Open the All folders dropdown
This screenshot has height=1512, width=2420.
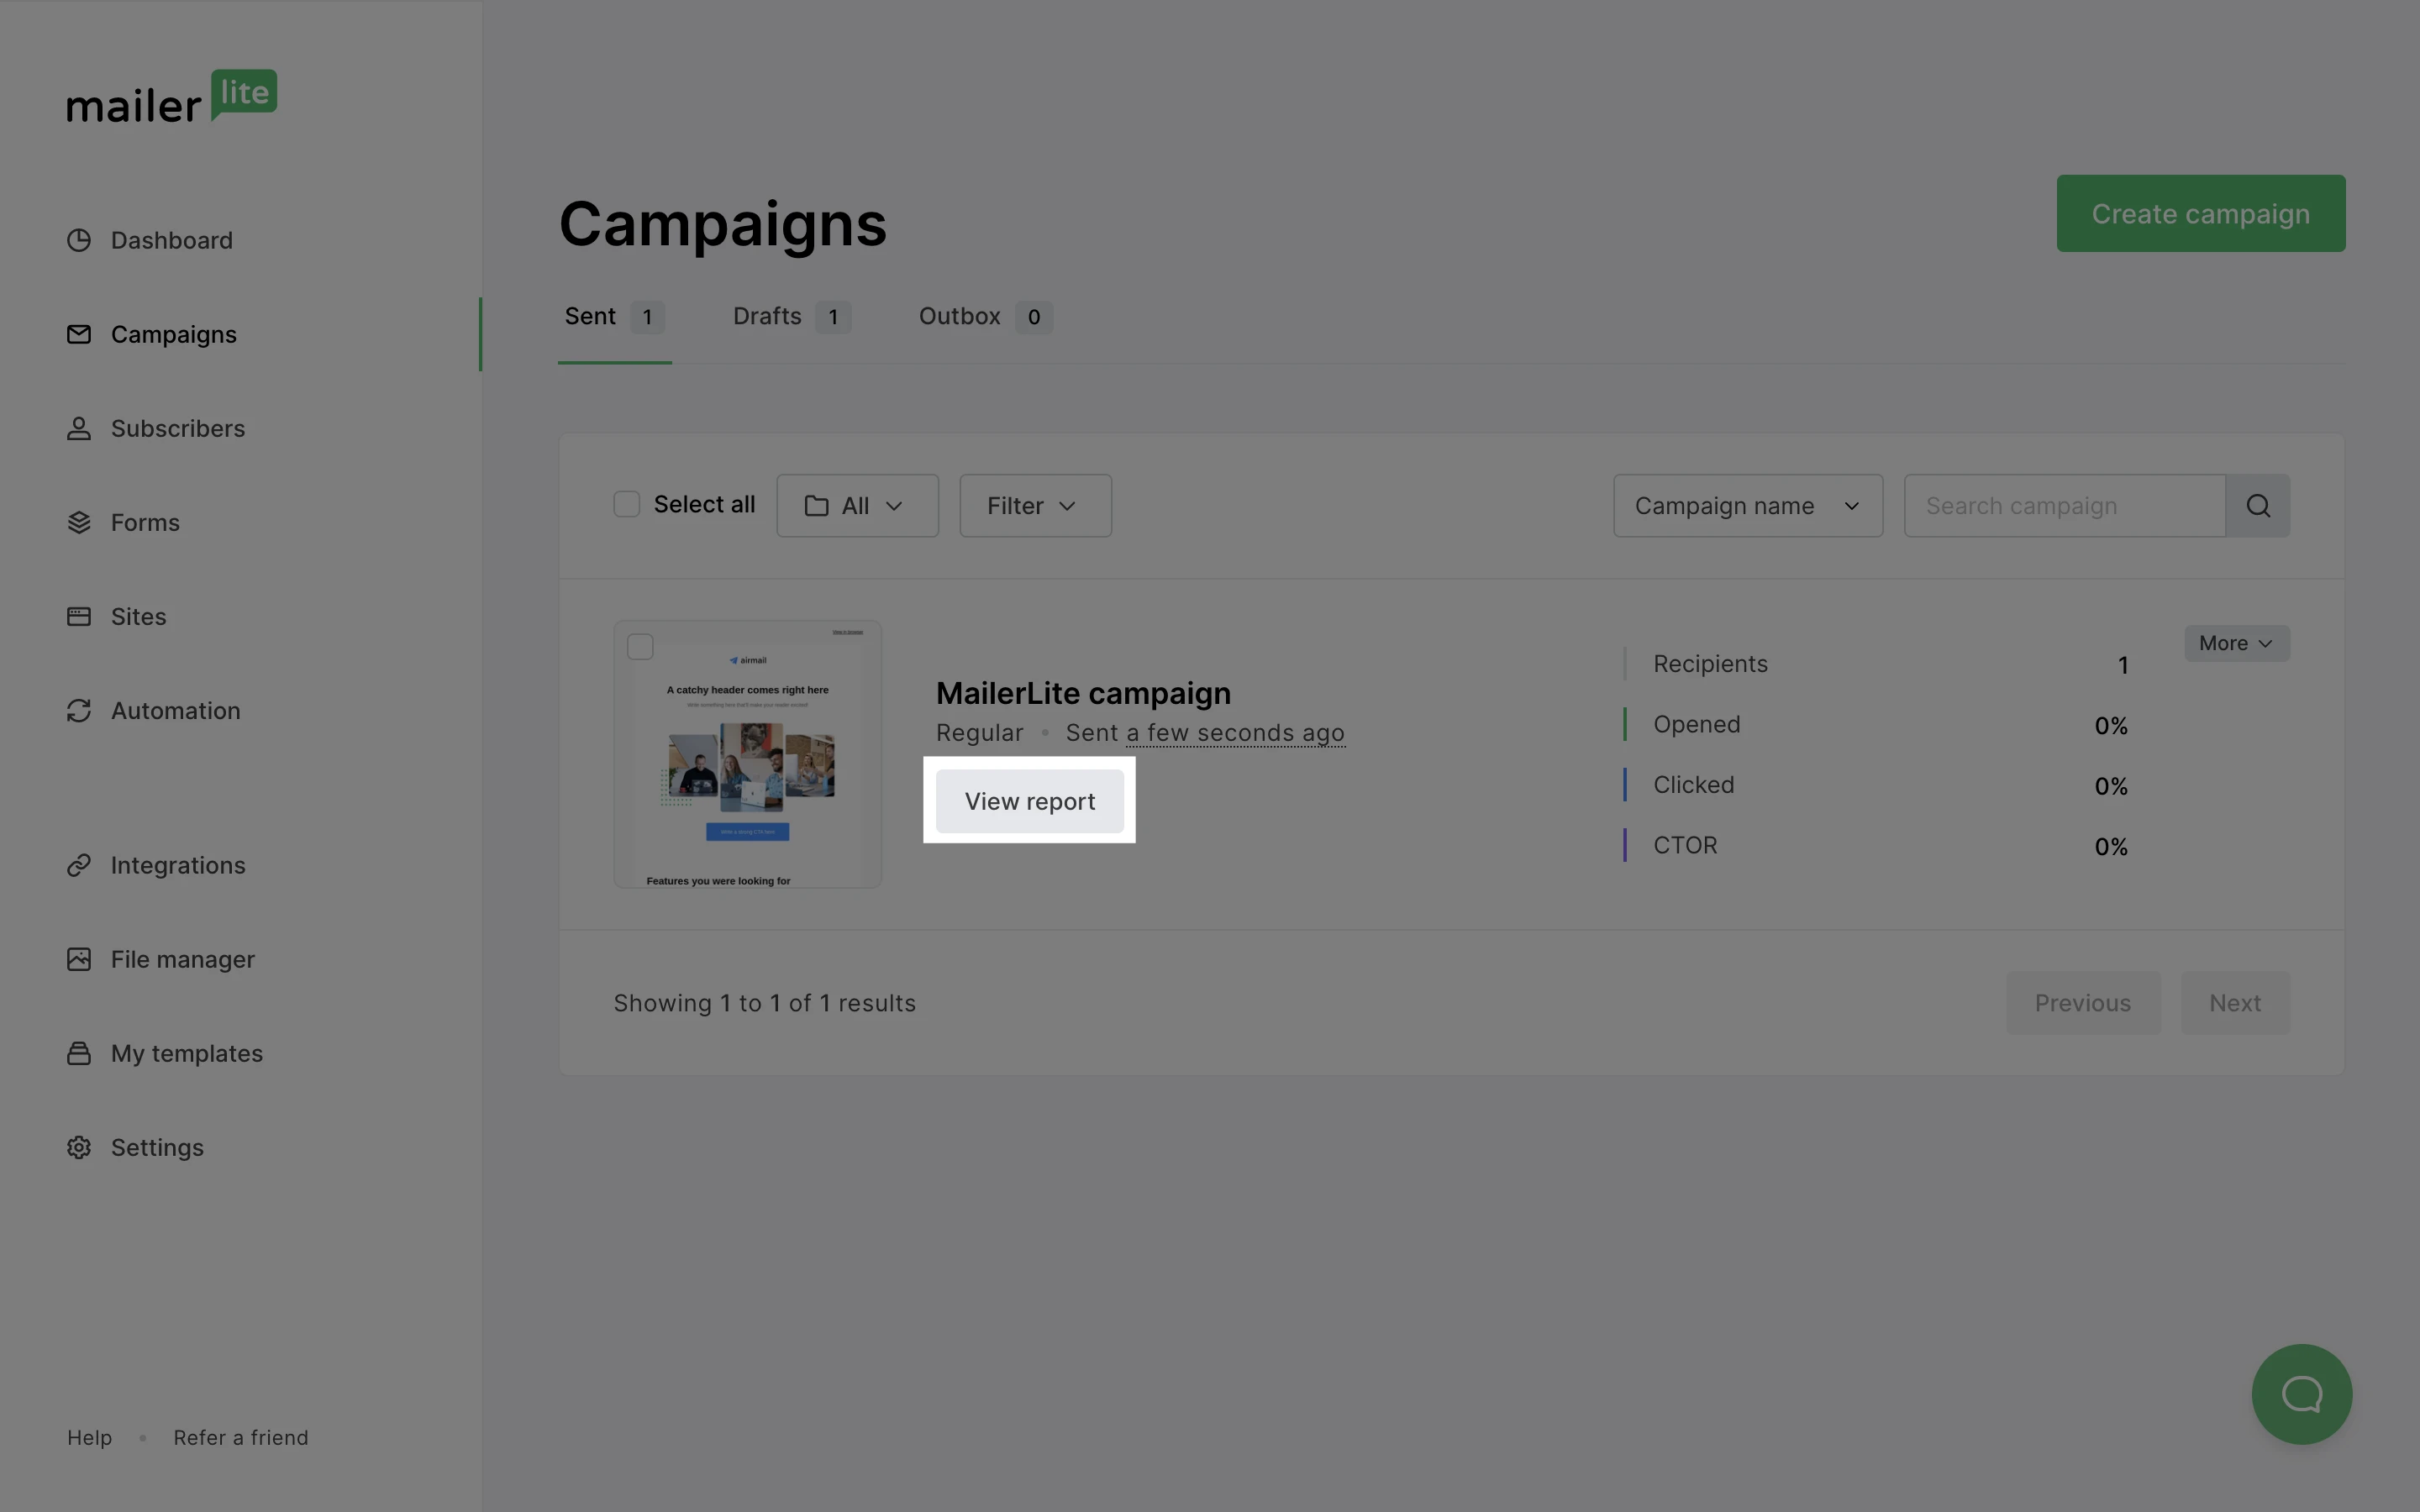[857, 506]
